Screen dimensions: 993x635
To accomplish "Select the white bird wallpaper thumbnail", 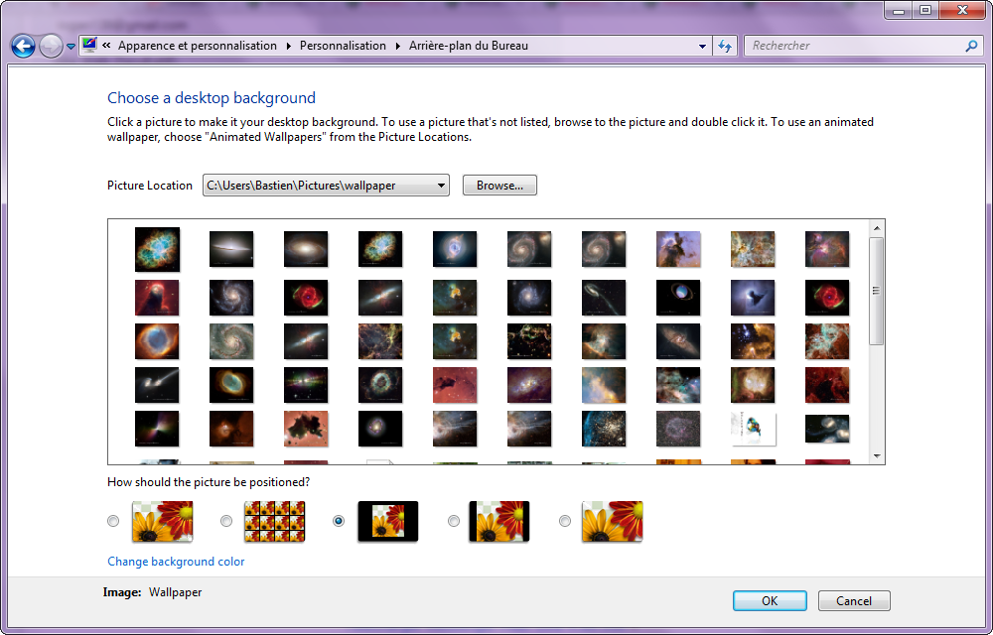I will (753, 429).
